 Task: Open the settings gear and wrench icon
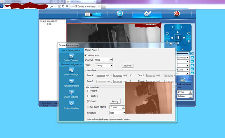(147, 14)
